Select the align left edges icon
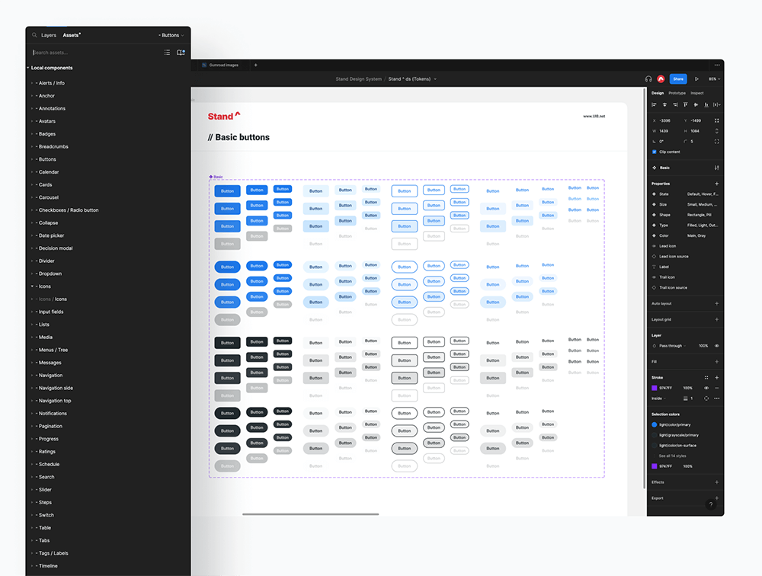The image size is (762, 576). (655, 104)
